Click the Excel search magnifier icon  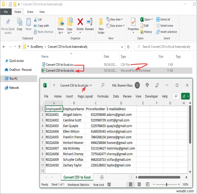(103, 85)
